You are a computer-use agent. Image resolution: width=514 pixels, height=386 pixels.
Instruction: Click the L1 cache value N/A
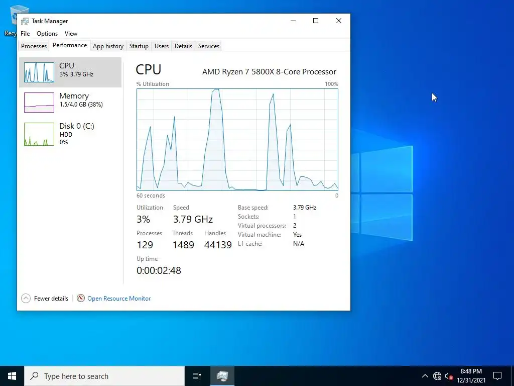(298, 244)
